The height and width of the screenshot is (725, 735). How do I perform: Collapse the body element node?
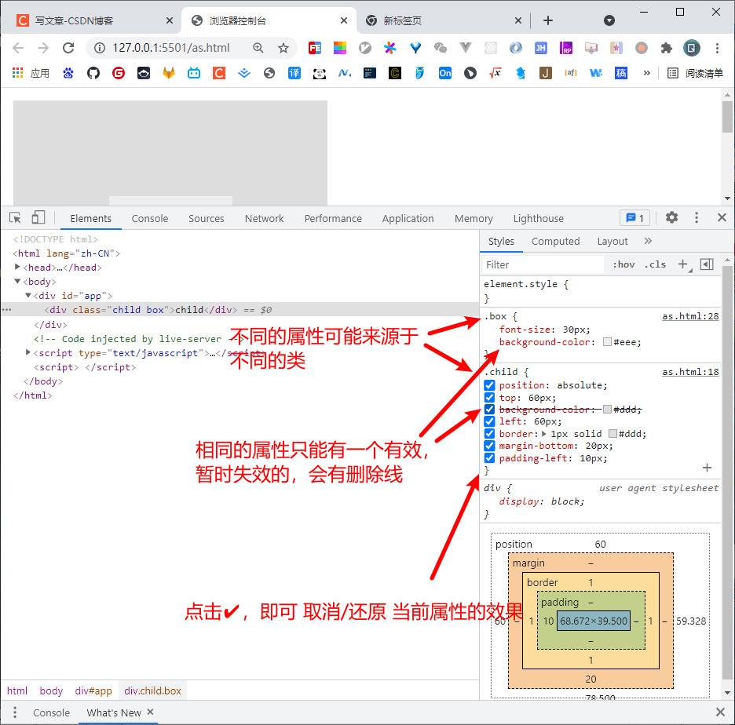(17, 281)
